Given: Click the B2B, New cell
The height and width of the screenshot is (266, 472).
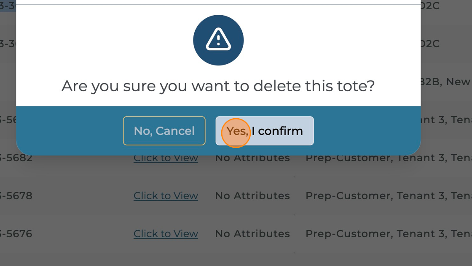Looking at the screenshot, I should pyautogui.click(x=445, y=82).
